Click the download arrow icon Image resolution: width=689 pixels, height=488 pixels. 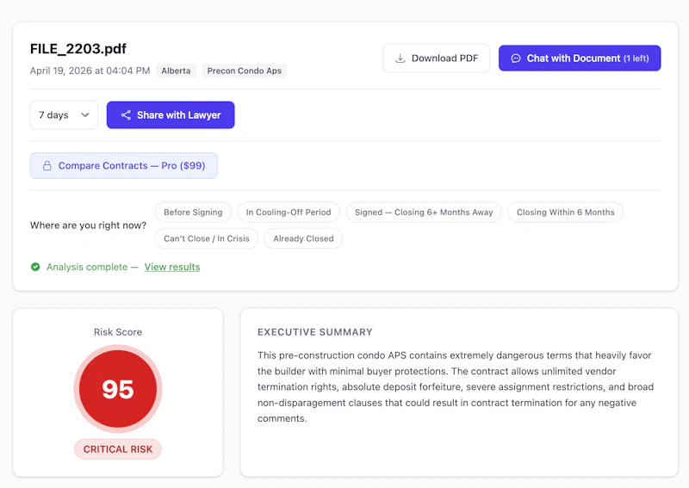[400, 59]
